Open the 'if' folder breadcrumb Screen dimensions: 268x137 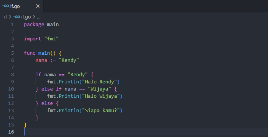6,17
